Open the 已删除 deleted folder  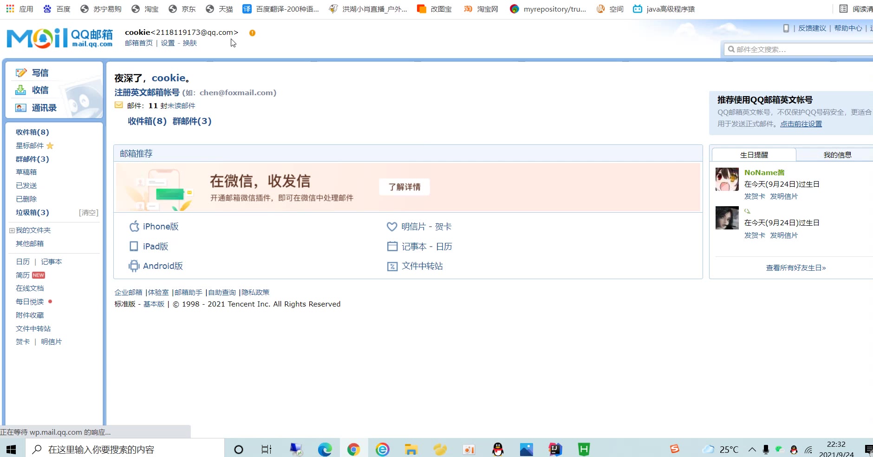tap(26, 199)
